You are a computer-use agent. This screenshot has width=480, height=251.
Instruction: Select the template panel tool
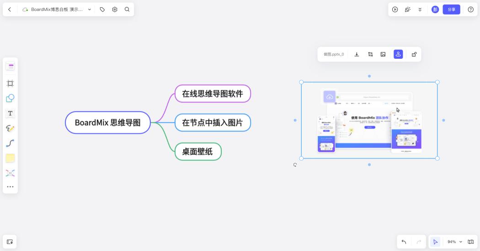point(10,66)
